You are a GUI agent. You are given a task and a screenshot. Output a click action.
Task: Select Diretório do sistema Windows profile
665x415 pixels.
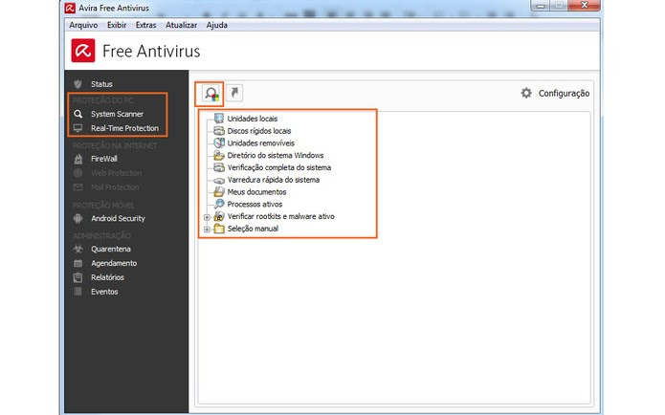276,156
